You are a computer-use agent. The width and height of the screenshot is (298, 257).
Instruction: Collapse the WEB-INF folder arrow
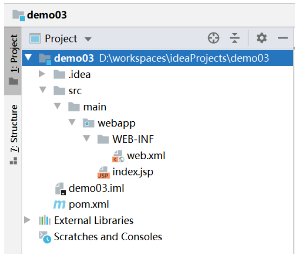pos(86,139)
